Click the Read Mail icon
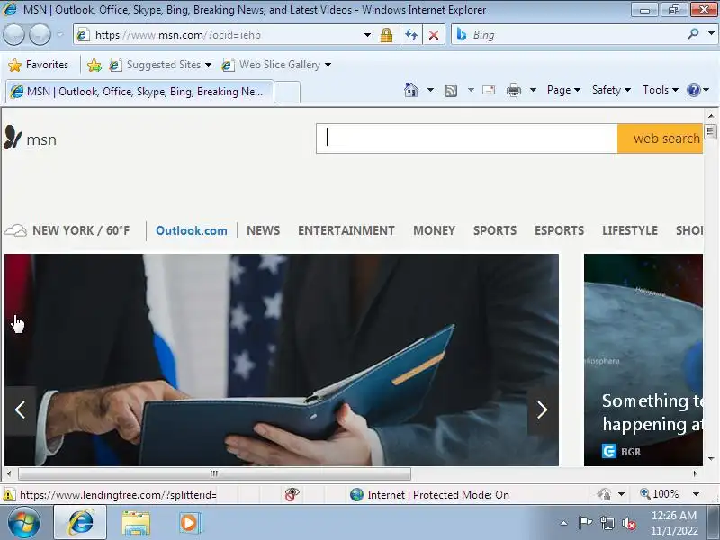The height and width of the screenshot is (540, 720). point(489,90)
